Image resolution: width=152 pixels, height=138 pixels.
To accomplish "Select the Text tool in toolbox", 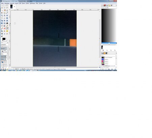I will click(7, 23).
